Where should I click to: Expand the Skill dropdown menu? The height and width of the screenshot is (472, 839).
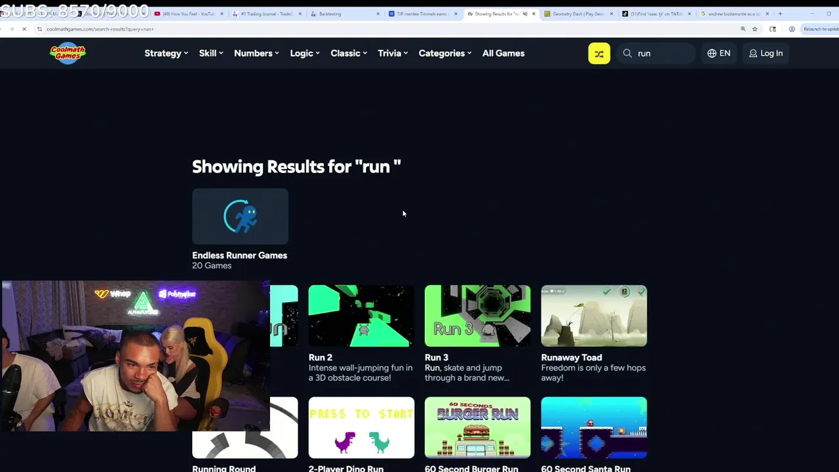coord(211,53)
